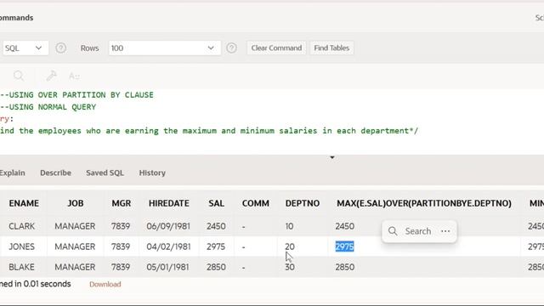Open the more options ellipsis in popup
Image resolution: width=544 pixels, height=306 pixels.
445,231
